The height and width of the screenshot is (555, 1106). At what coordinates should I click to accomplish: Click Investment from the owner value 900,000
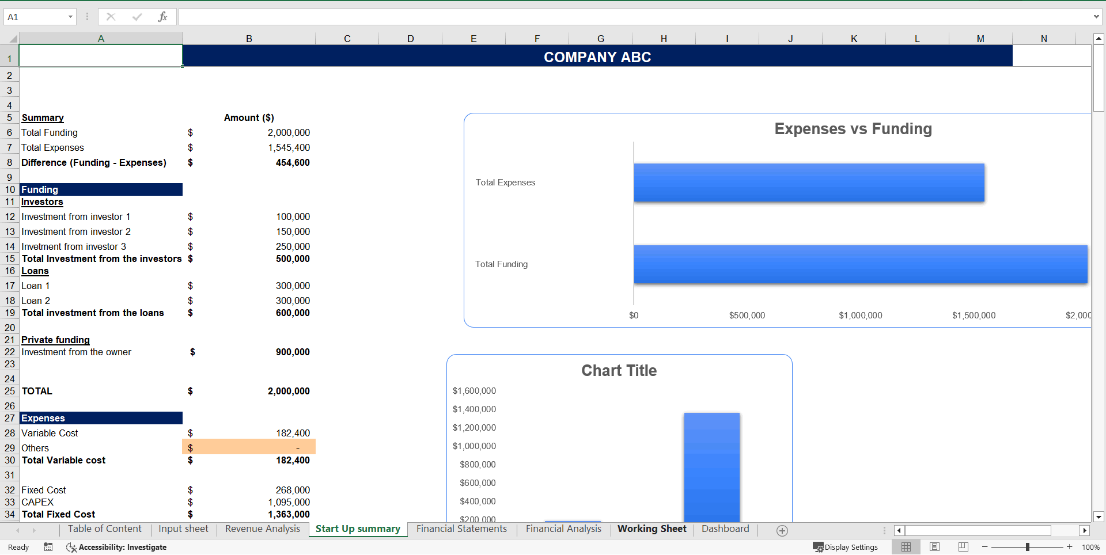click(x=249, y=352)
